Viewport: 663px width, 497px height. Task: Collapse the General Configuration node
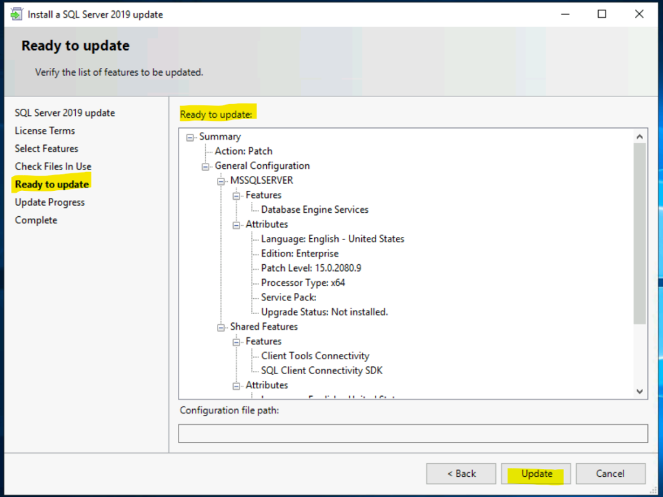pos(205,166)
